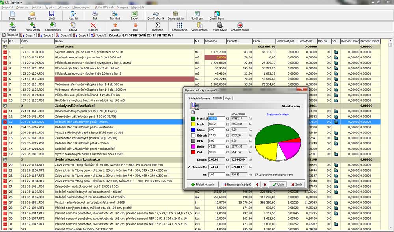Click the Indexace sigma icon
This screenshot has height=232, width=394.
click(x=158, y=25)
